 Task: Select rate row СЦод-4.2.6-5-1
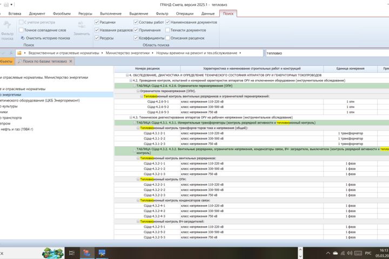tap(252, 101)
